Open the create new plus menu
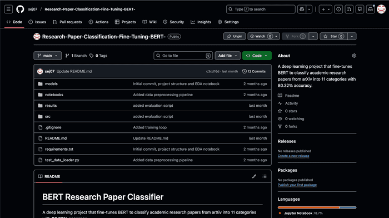Viewport: 389px width, 218px height. pos(326,9)
